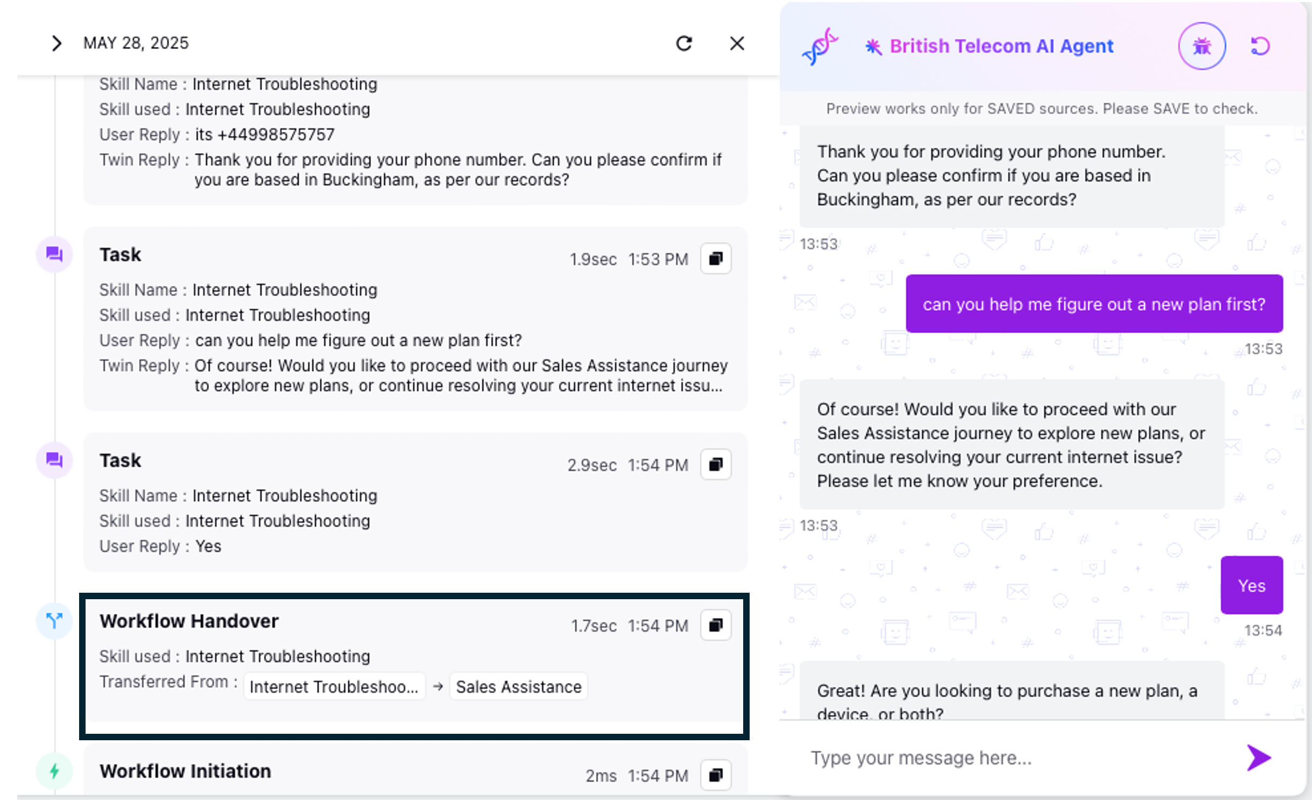Screen dimensions: 1312x800
Task: Copy the Workflow Handover entry
Action: click(x=715, y=625)
